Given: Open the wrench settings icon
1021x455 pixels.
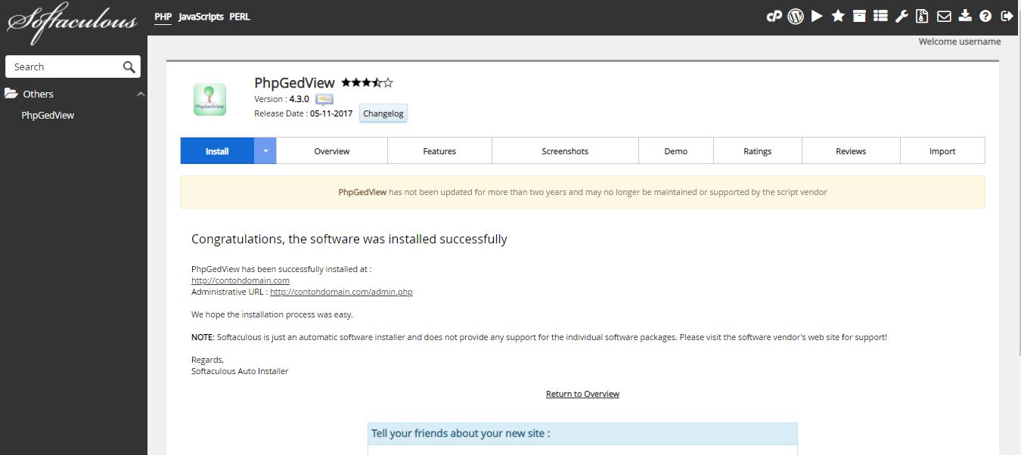Looking at the screenshot, I should [901, 16].
